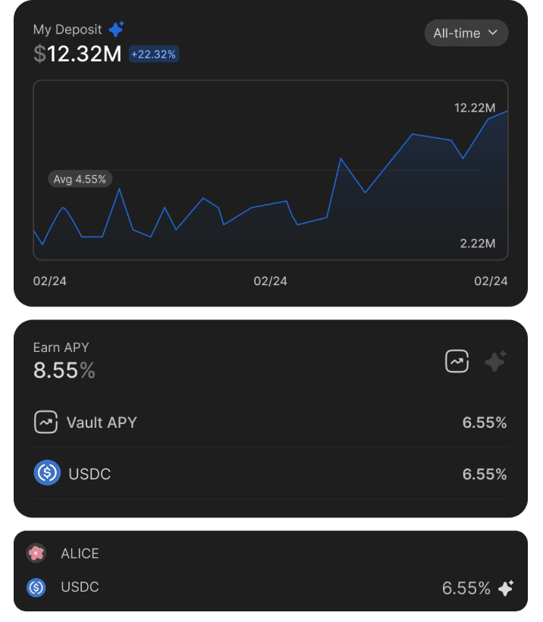Click the USDC coin icon under Vault APY
Screen dimensions: 543x622
(x=47, y=473)
